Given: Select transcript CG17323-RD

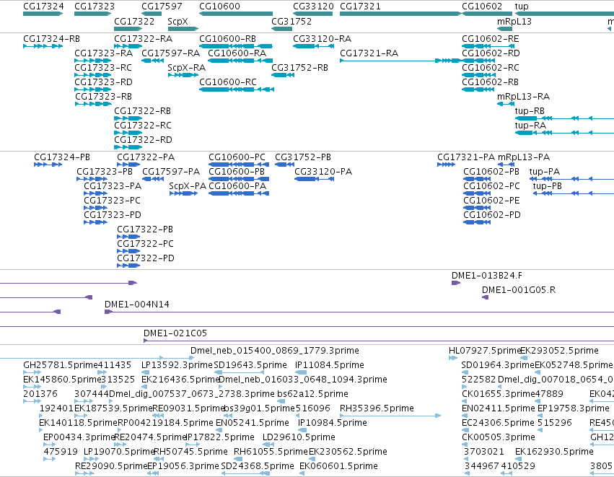Looking at the screenshot, I should tap(93, 89).
